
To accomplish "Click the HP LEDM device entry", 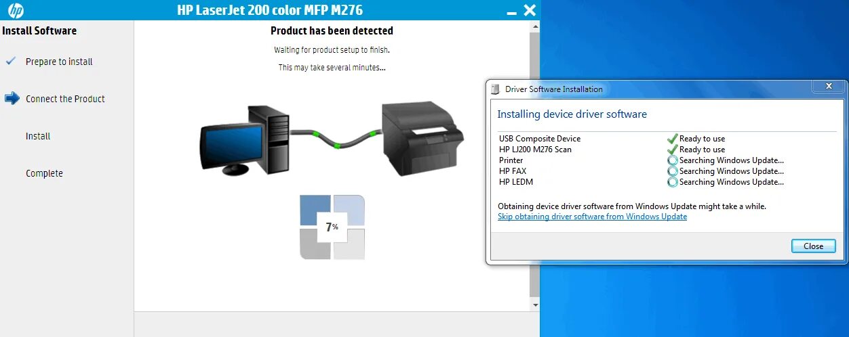I will click(515, 182).
